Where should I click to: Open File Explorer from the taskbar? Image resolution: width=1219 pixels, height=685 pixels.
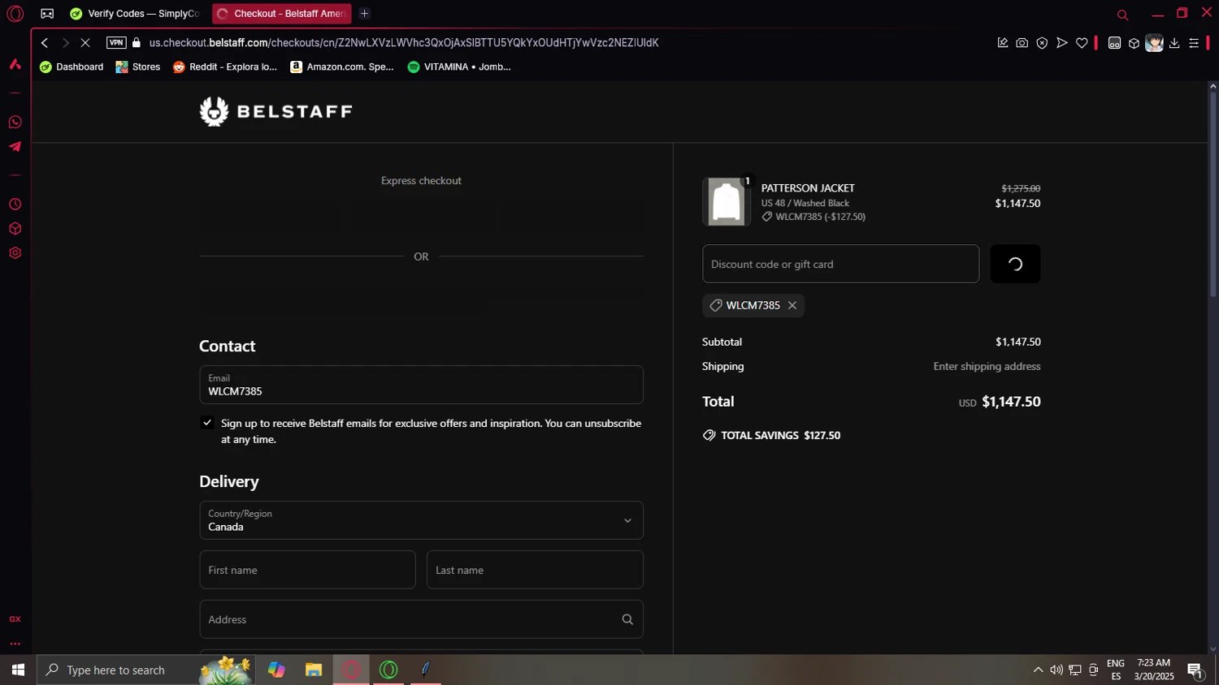pos(314,670)
